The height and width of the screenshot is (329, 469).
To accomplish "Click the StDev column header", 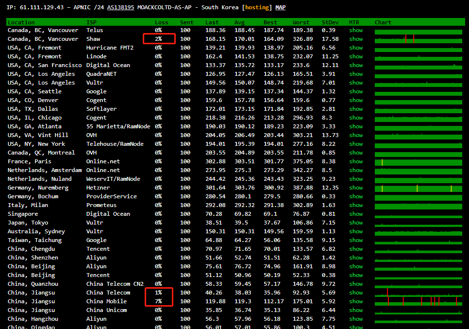I will (x=330, y=22).
